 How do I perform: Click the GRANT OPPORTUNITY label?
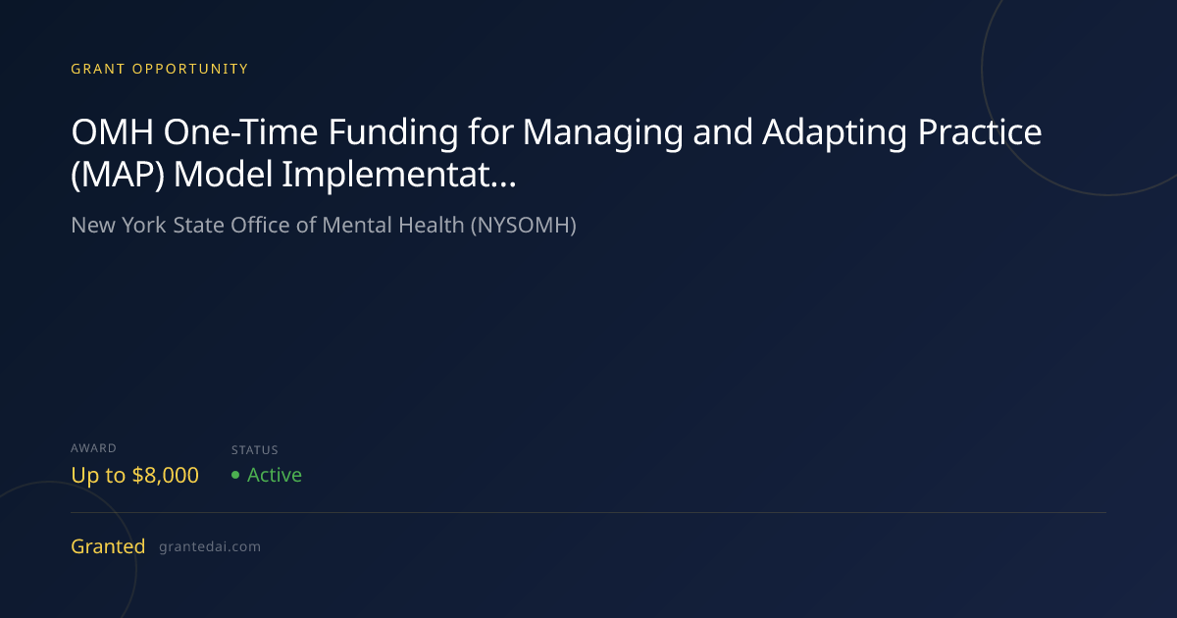(160, 69)
